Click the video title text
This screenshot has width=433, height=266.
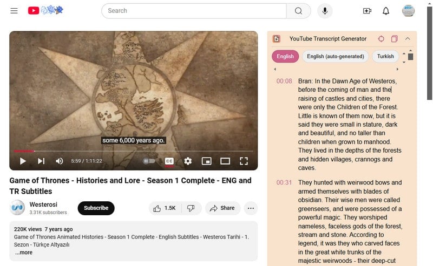tap(130, 186)
